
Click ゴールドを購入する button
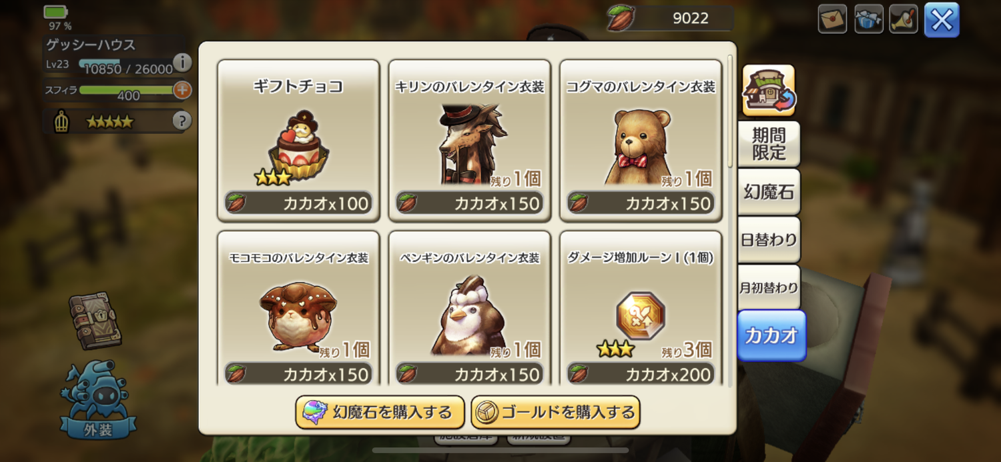pos(555,413)
